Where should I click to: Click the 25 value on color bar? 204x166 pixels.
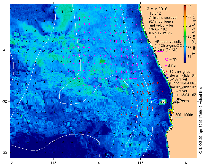[189, 16]
